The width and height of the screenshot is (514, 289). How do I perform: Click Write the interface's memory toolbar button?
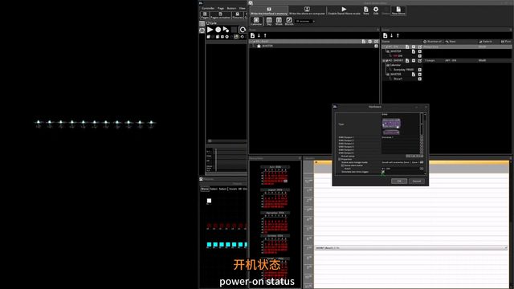click(269, 10)
